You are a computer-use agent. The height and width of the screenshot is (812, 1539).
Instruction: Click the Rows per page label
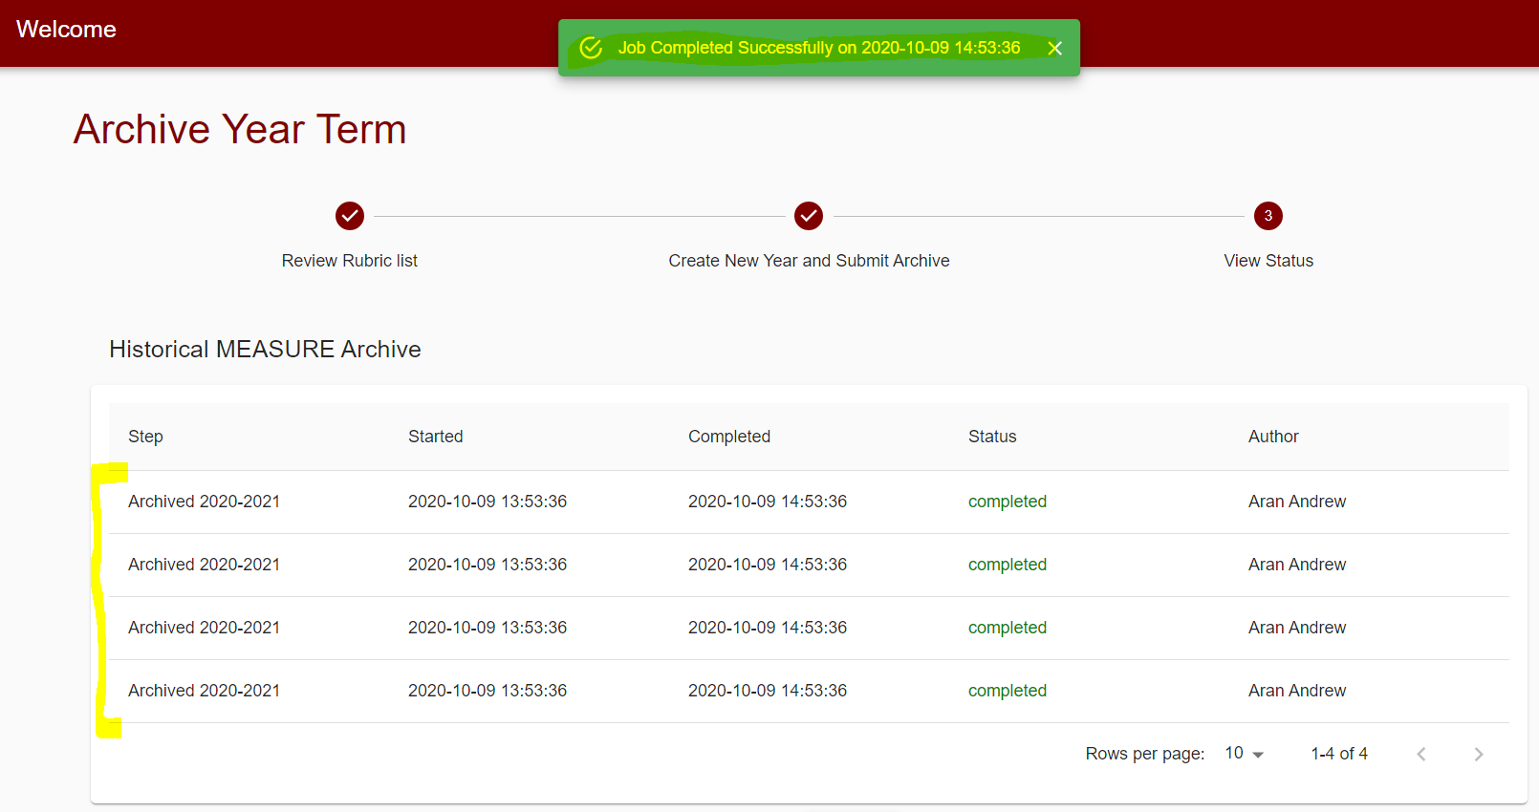point(1144,754)
